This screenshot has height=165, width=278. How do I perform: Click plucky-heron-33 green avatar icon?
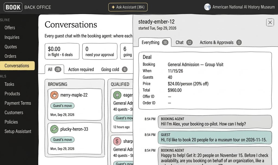click(x=54, y=129)
